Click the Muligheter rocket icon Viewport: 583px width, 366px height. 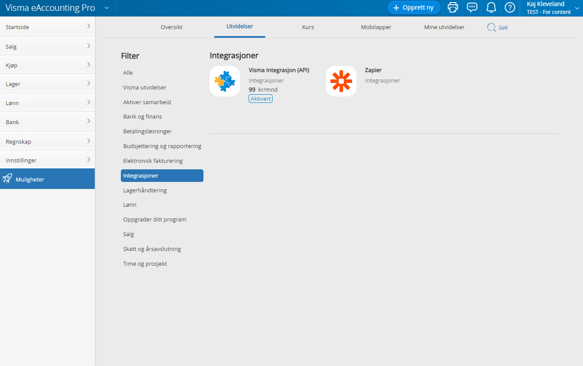click(7, 178)
